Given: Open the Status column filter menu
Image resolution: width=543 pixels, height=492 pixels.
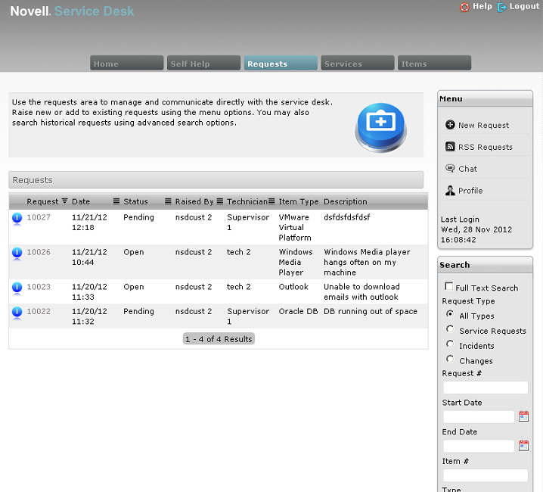Looking at the screenshot, I should coord(168,201).
